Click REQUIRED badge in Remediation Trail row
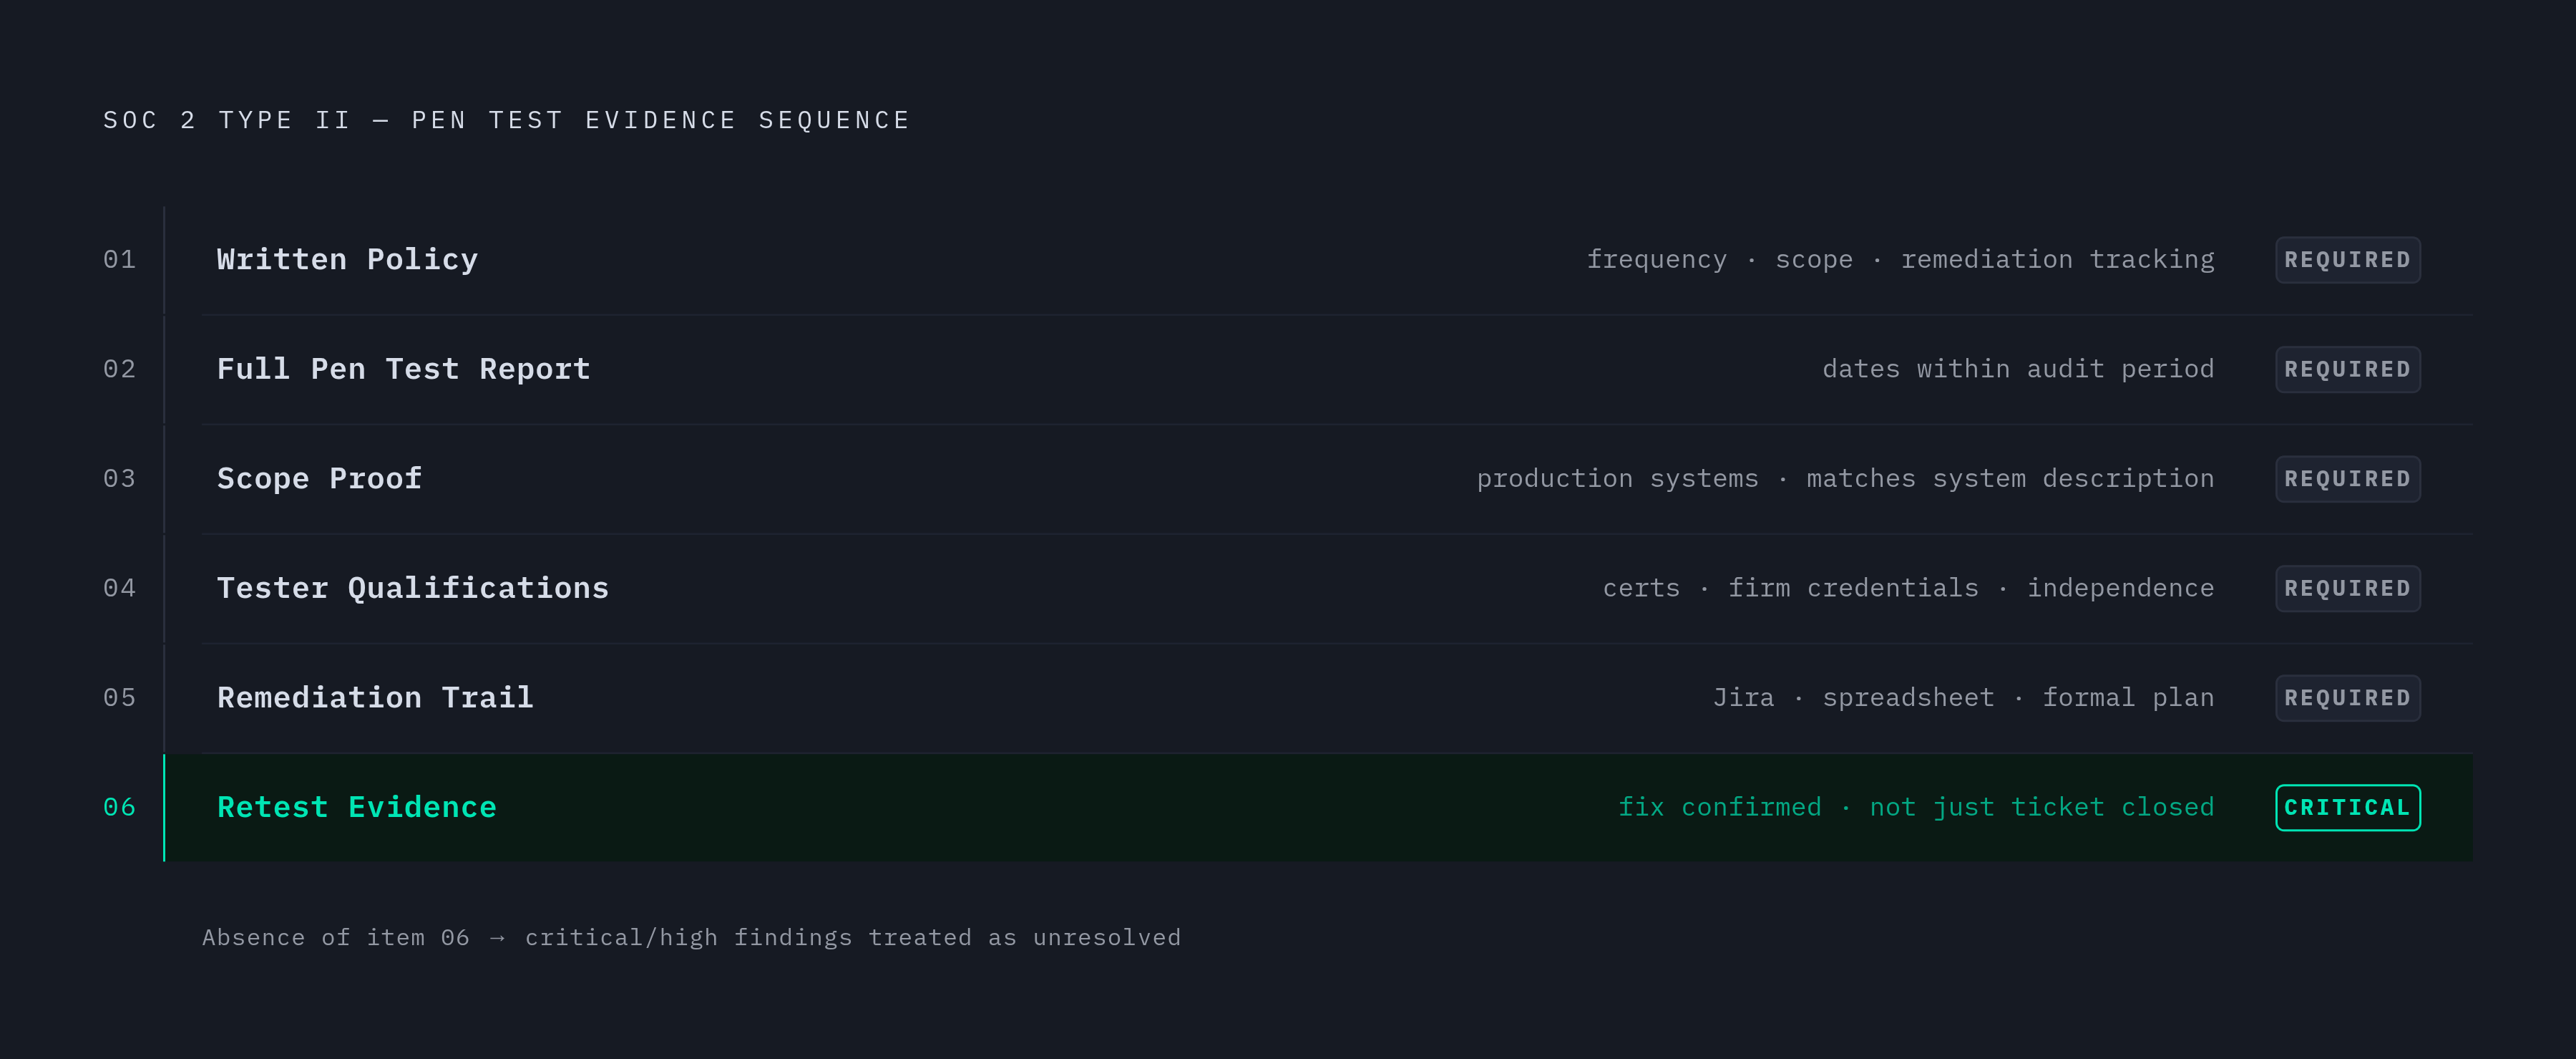This screenshot has width=2576, height=1059. coord(2347,699)
